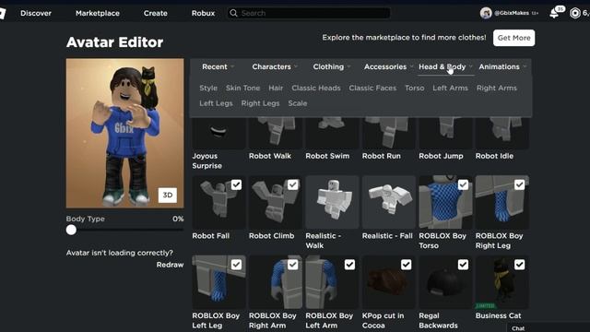Go to the Robux page
Screen dimensions: 590x332
pos(203,13)
